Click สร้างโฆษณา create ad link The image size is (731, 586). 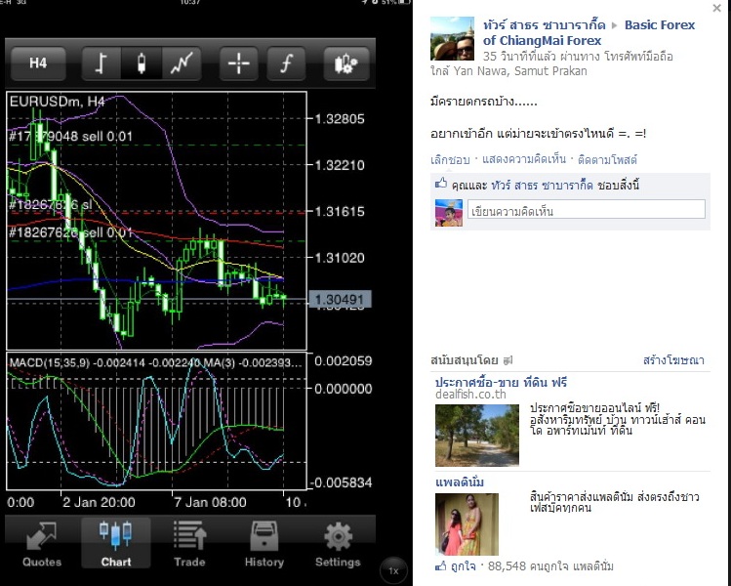pos(673,360)
